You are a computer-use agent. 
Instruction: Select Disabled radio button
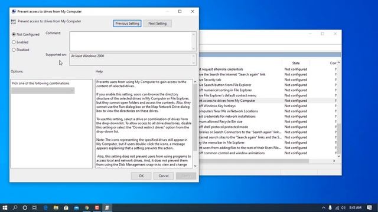click(x=14, y=49)
